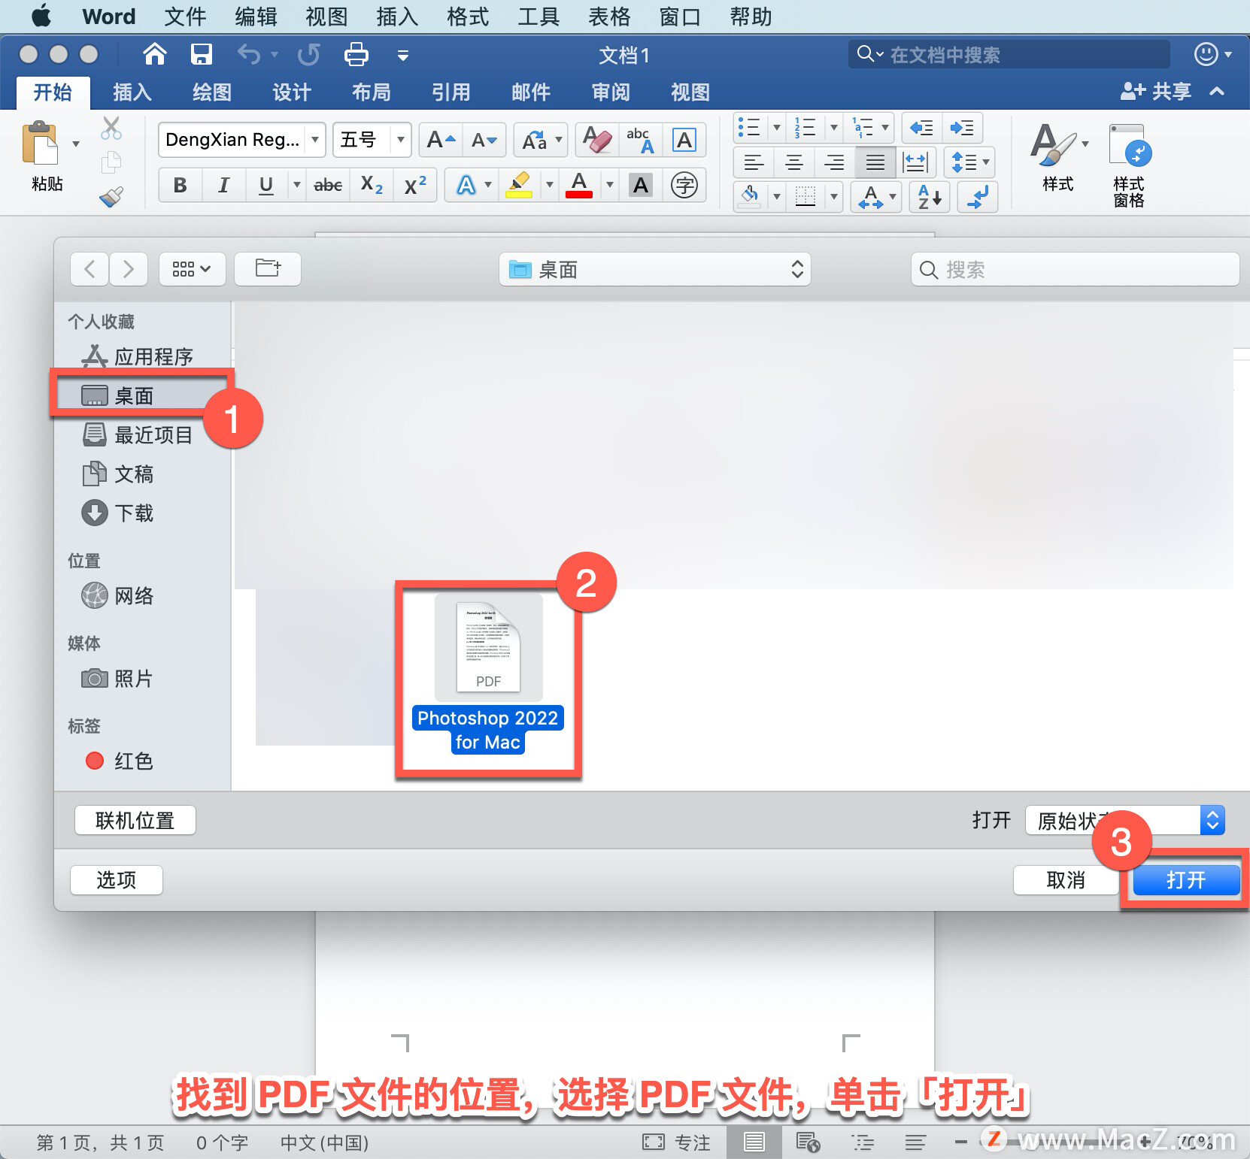Screen dimensions: 1250x1159
Task: Sort text with the A-Z icon
Action: tap(930, 197)
